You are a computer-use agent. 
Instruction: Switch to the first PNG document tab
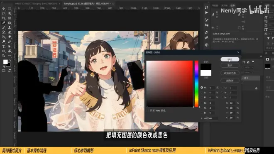36,3
